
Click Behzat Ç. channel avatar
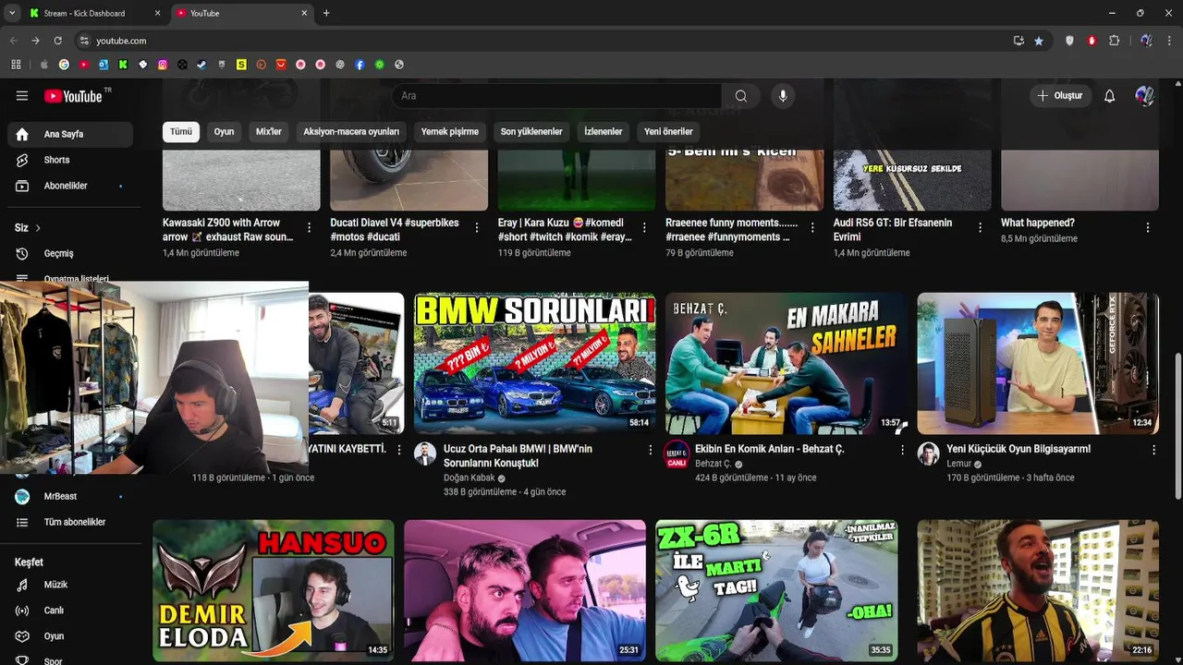(x=677, y=453)
